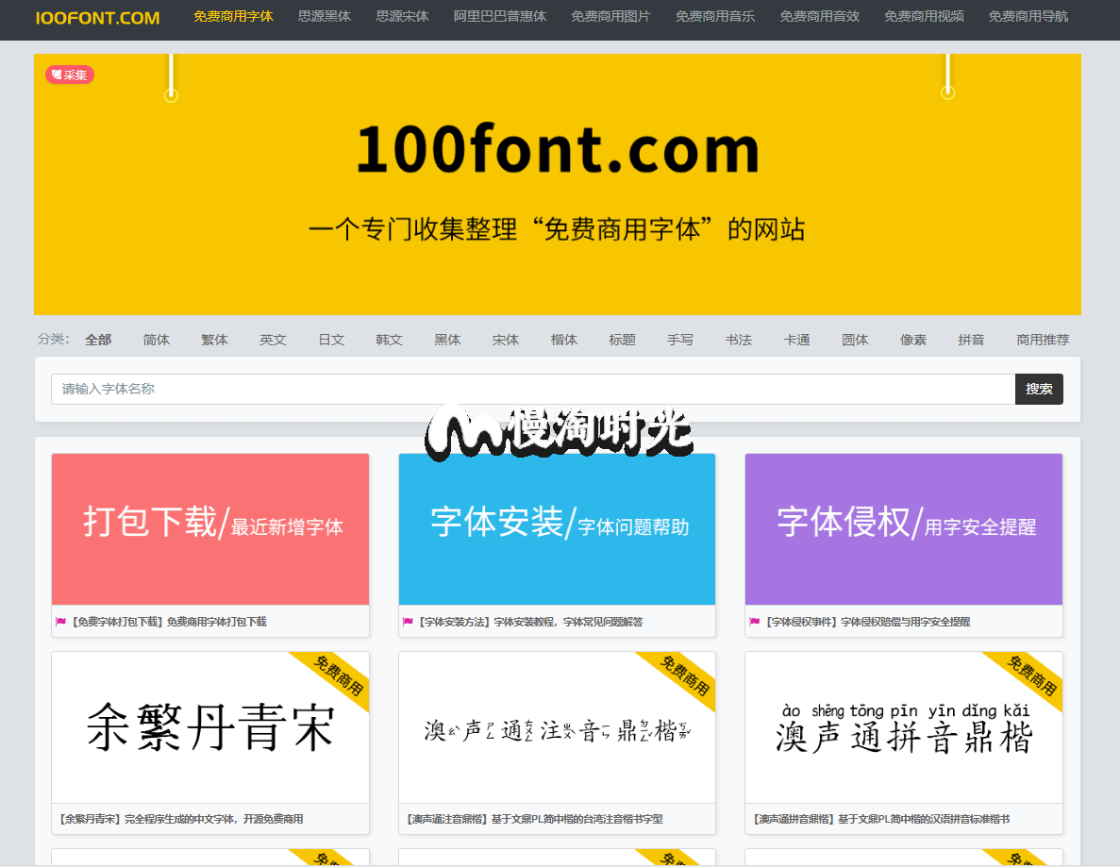Screen dimensions: 1120x867
Task: Filter fonts by 韩文
Action: pyautogui.click(x=390, y=340)
